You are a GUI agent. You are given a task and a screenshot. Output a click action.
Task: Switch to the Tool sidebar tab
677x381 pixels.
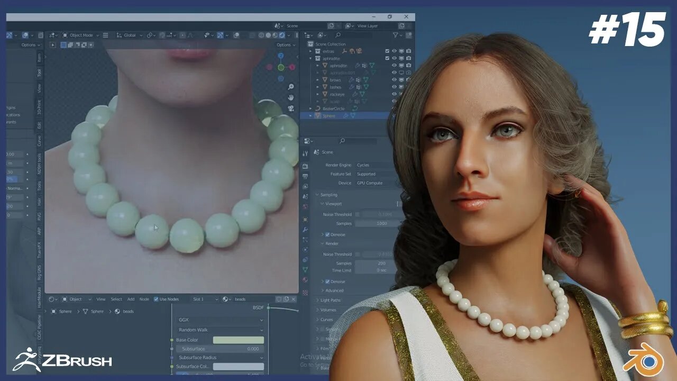39,72
